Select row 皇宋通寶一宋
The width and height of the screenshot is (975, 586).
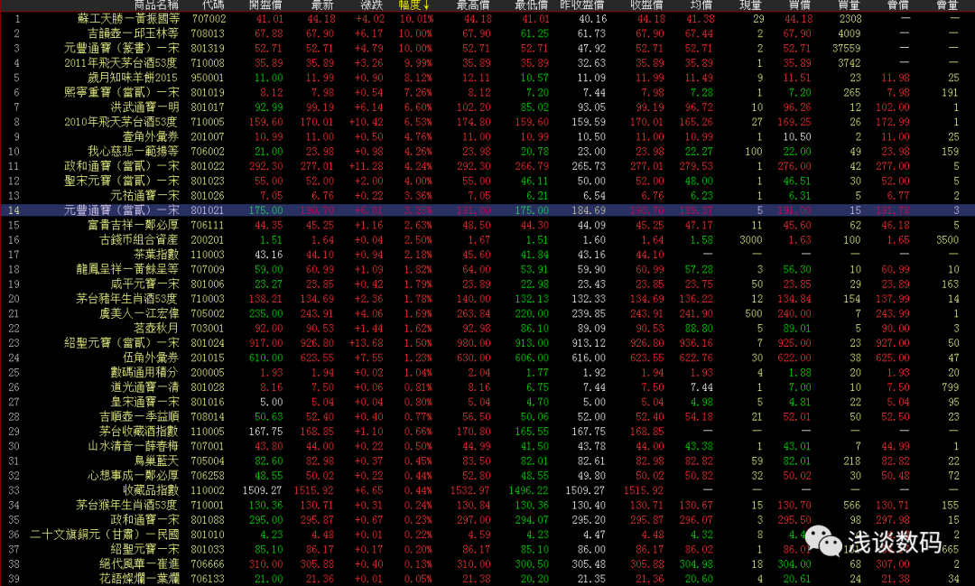pyautogui.click(x=487, y=402)
